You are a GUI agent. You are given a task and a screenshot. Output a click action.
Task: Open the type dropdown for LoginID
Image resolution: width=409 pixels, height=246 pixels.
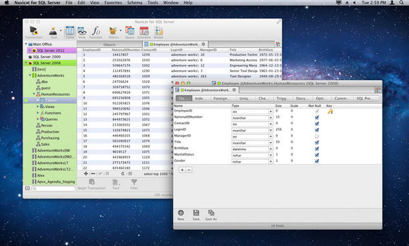coord(271,130)
